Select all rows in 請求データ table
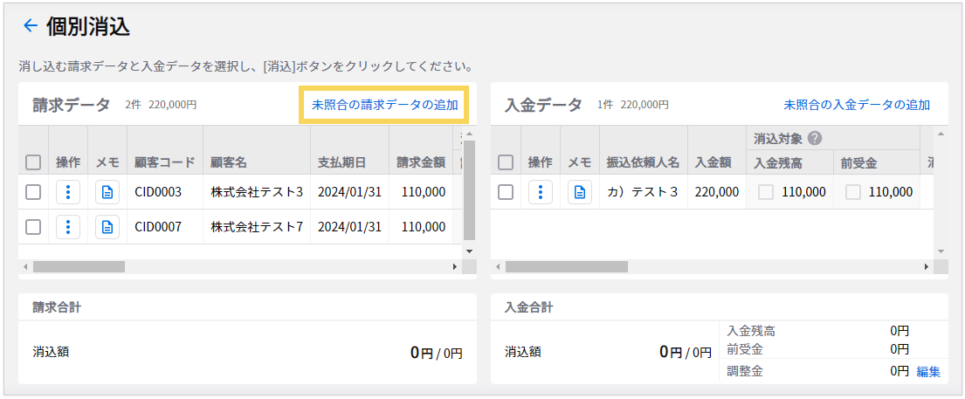The image size is (965, 399). pos(33,162)
